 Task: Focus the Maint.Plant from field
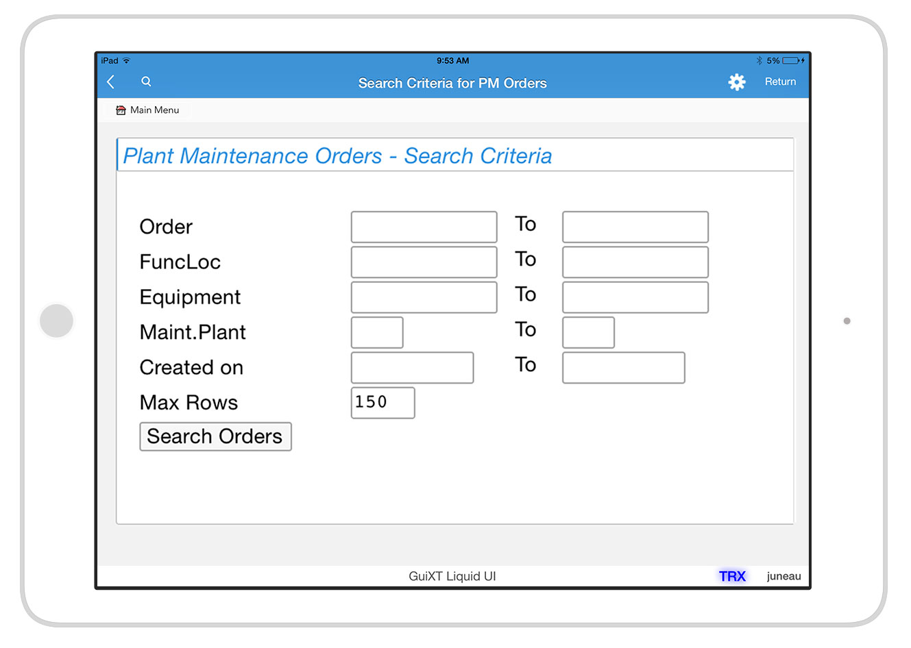377,332
